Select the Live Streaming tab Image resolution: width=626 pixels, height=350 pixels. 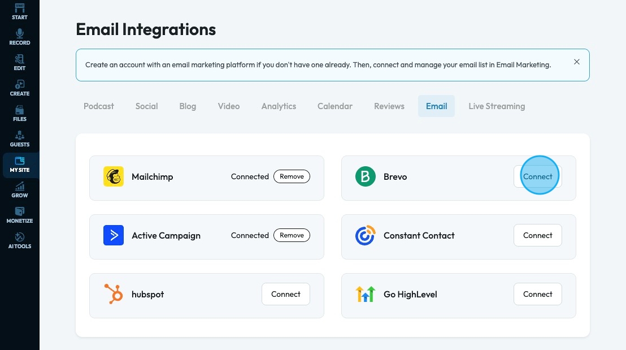coord(497,106)
